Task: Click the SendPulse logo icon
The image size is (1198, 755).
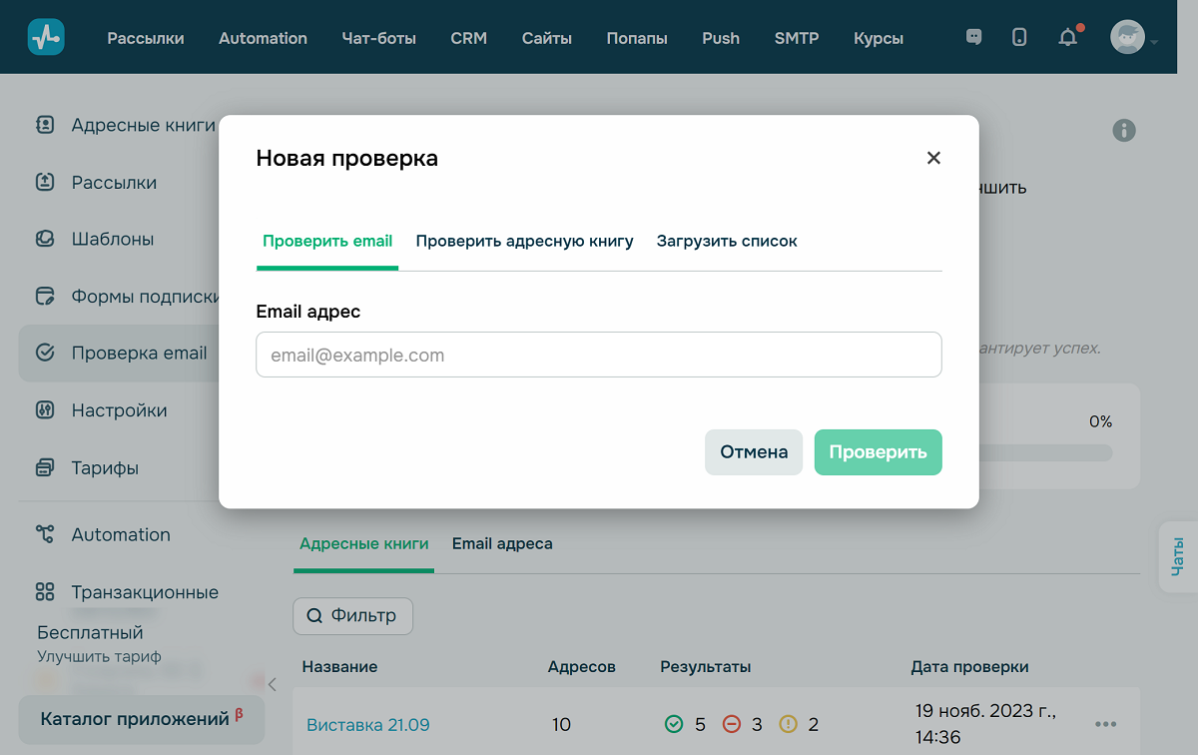Action: click(x=46, y=36)
